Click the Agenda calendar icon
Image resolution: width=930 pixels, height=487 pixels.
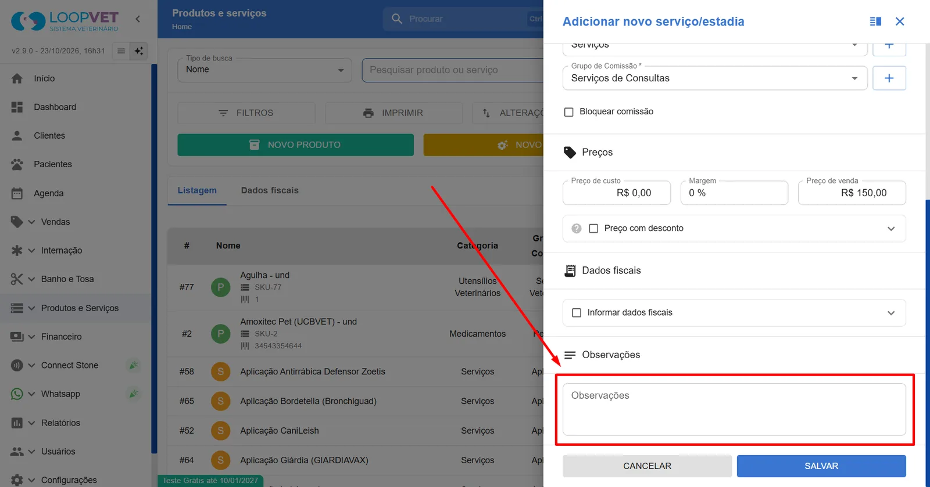coord(17,193)
